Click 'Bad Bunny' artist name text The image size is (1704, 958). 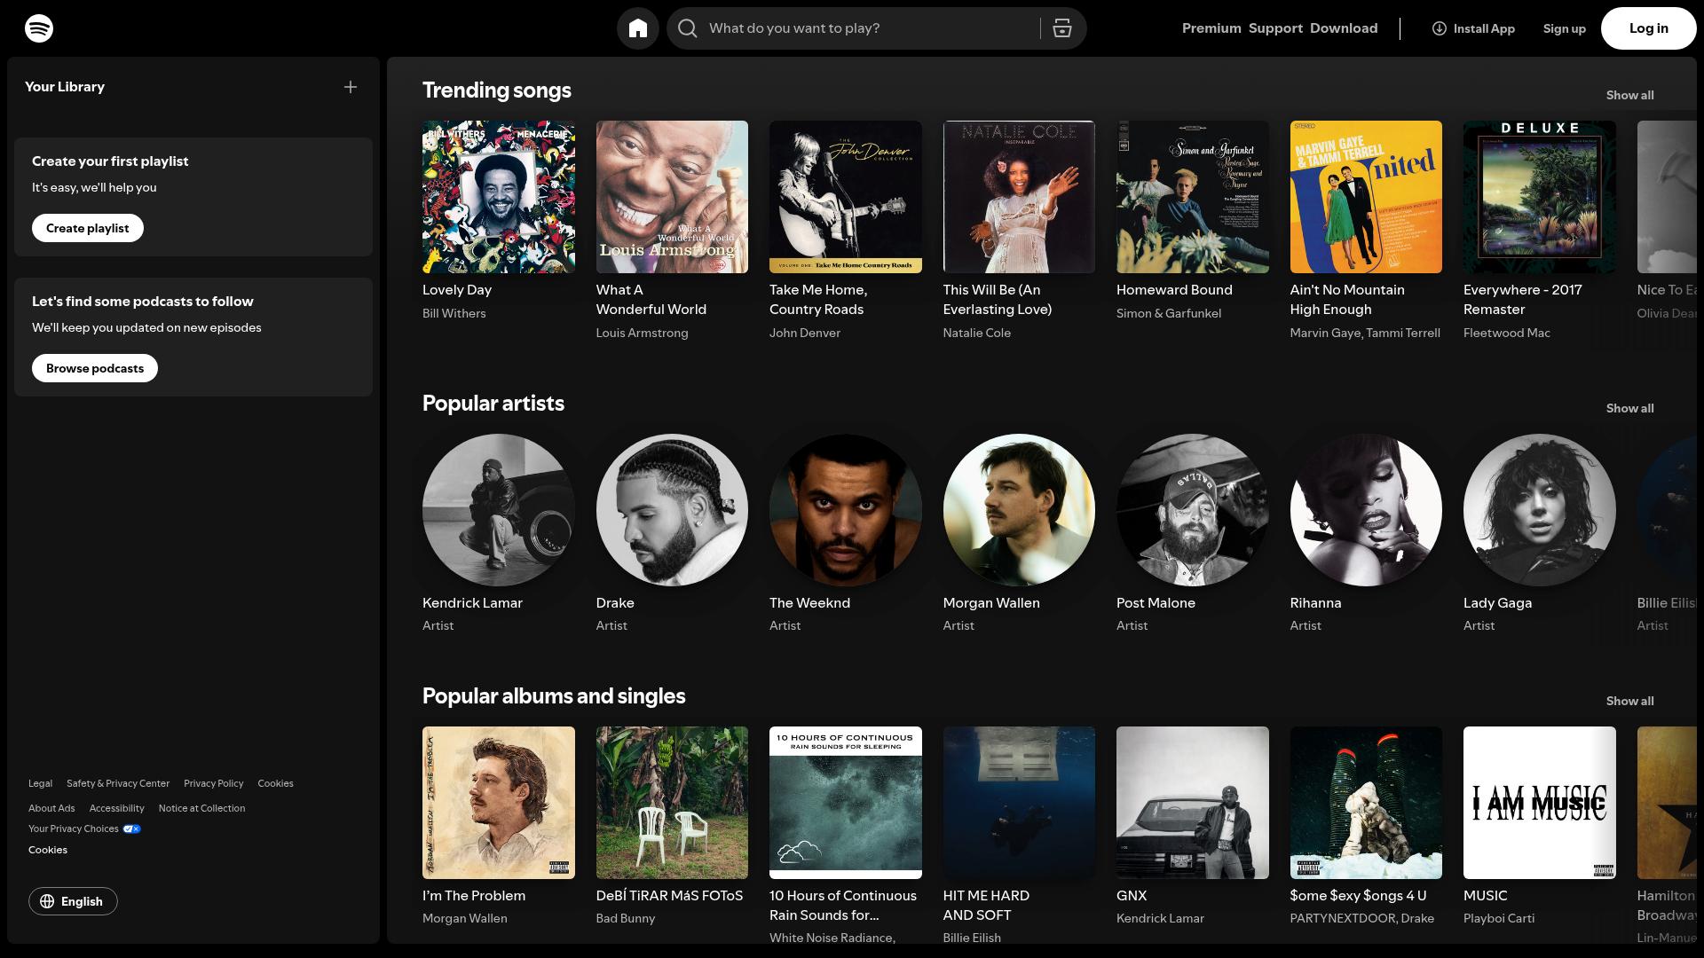tap(626, 918)
